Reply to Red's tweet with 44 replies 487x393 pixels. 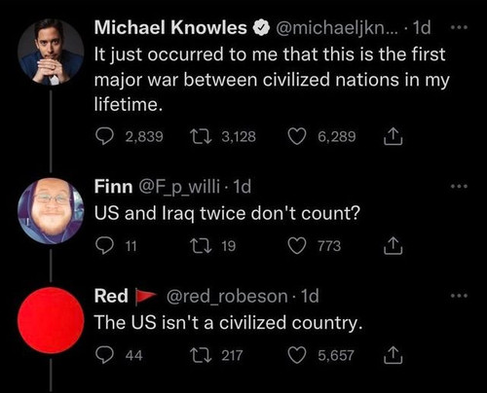tap(104, 355)
